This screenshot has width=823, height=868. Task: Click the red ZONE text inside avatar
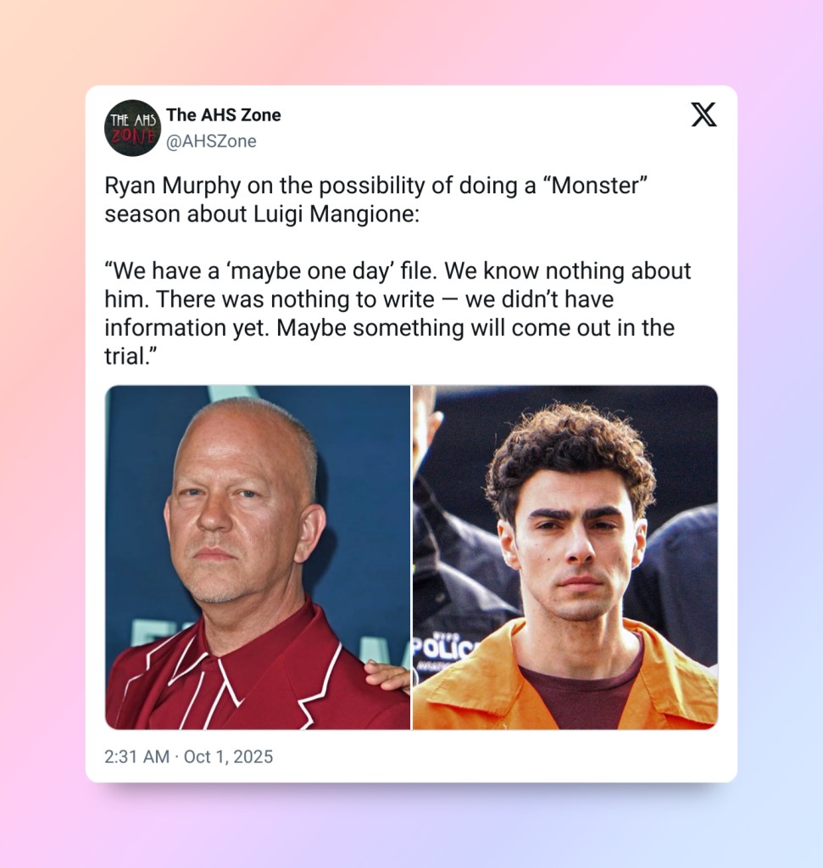132,135
